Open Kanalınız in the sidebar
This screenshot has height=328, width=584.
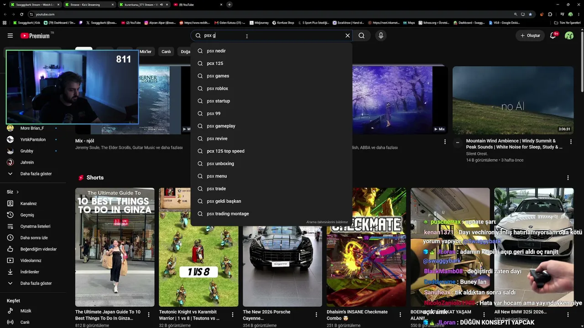pyautogui.click(x=33, y=204)
